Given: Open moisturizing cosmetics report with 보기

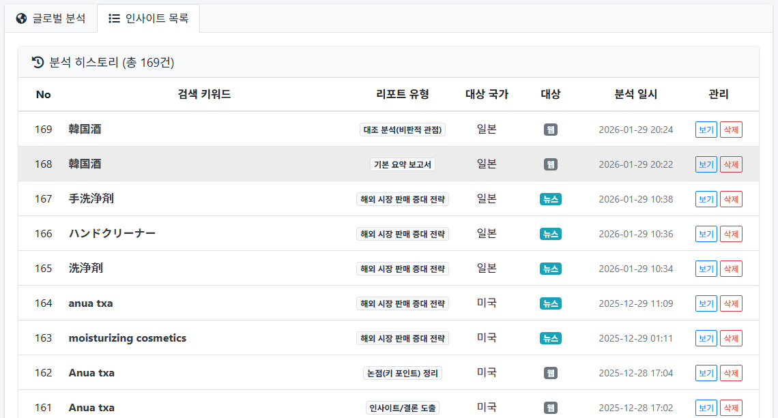Looking at the screenshot, I should point(706,338).
